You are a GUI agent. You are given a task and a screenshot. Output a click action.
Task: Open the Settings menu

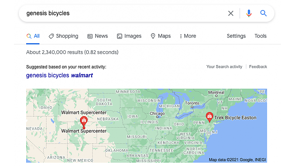click(236, 36)
